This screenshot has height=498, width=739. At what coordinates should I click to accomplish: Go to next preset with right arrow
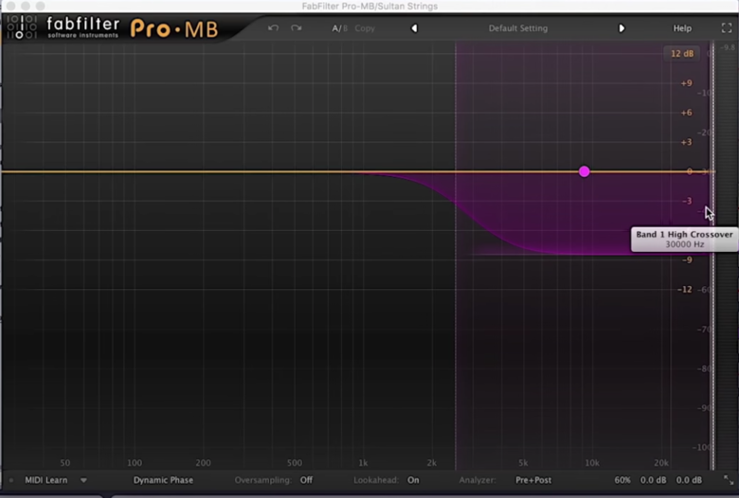click(622, 28)
